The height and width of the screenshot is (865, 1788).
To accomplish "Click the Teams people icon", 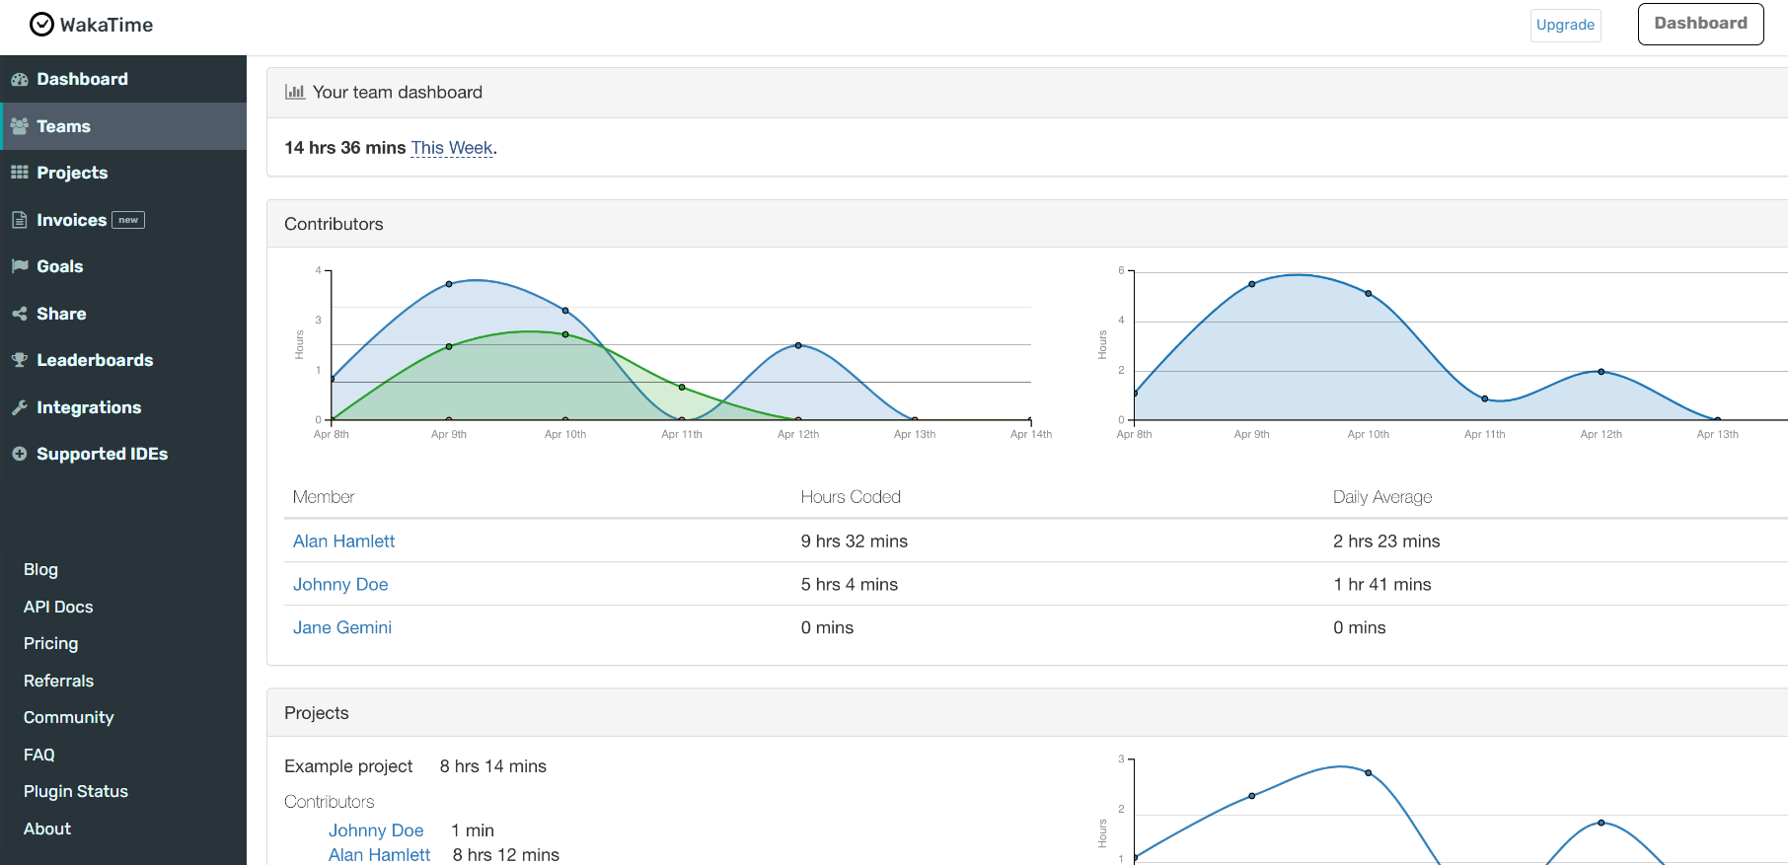I will click(20, 126).
